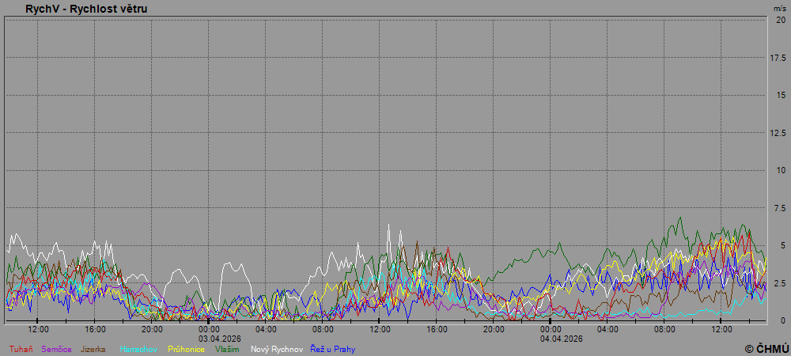
Task: Click the first 12:00 time axis label
Action: pyautogui.click(x=38, y=329)
